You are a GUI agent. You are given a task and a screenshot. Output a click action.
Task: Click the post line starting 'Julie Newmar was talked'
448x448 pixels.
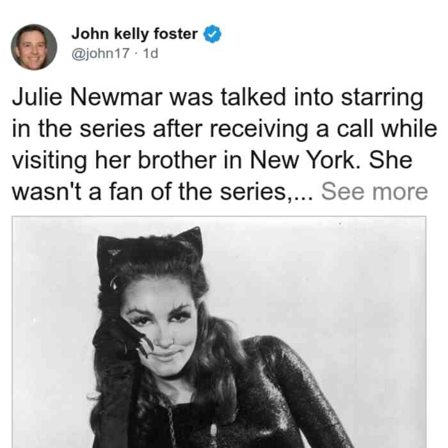[218, 97]
